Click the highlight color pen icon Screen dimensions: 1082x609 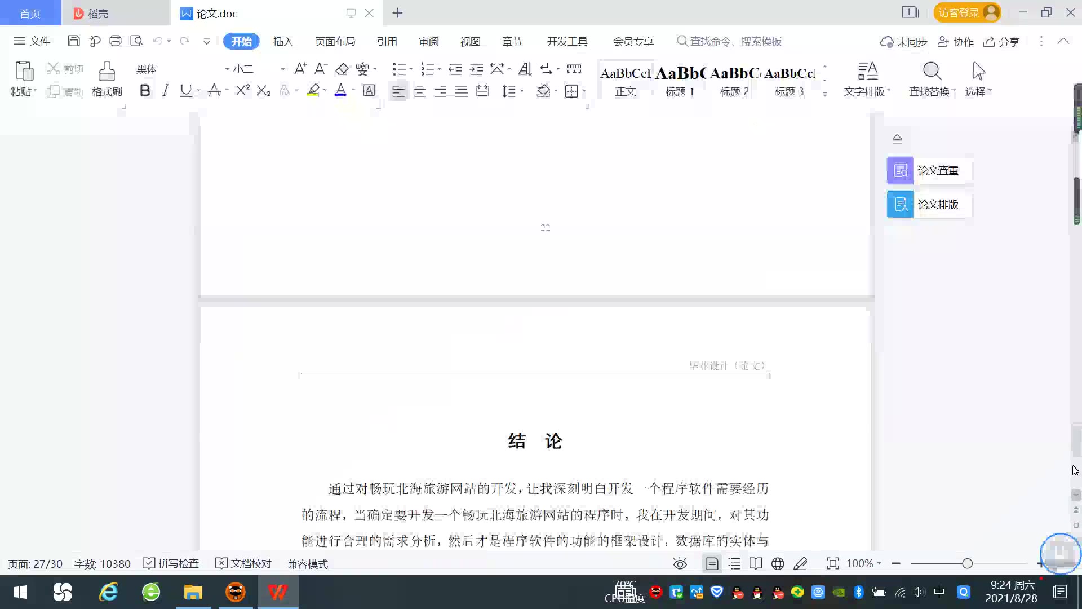click(x=313, y=91)
